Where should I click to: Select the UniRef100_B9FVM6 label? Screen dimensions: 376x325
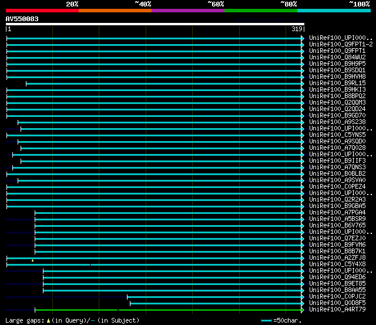coord(337,245)
